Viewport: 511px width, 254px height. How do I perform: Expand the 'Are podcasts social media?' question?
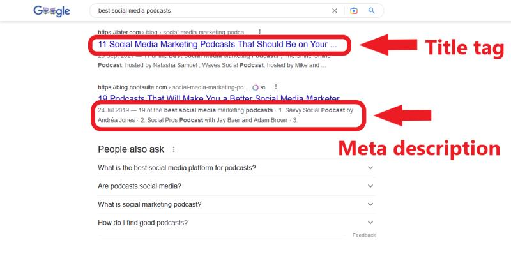click(236, 186)
